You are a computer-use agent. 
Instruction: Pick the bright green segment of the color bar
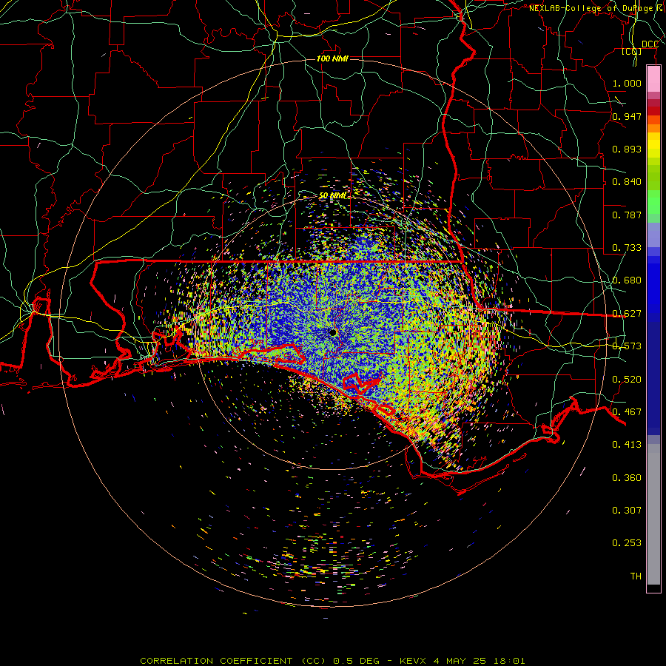653,202
